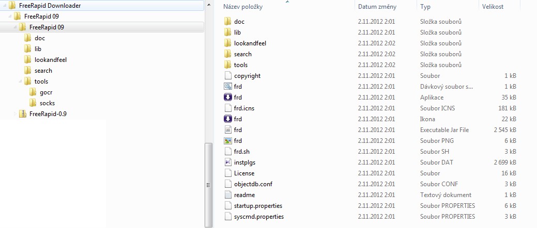The width and height of the screenshot is (537, 228).
Task: Expand the FreeRapid-0.9 tree node
Action: tap(15, 114)
